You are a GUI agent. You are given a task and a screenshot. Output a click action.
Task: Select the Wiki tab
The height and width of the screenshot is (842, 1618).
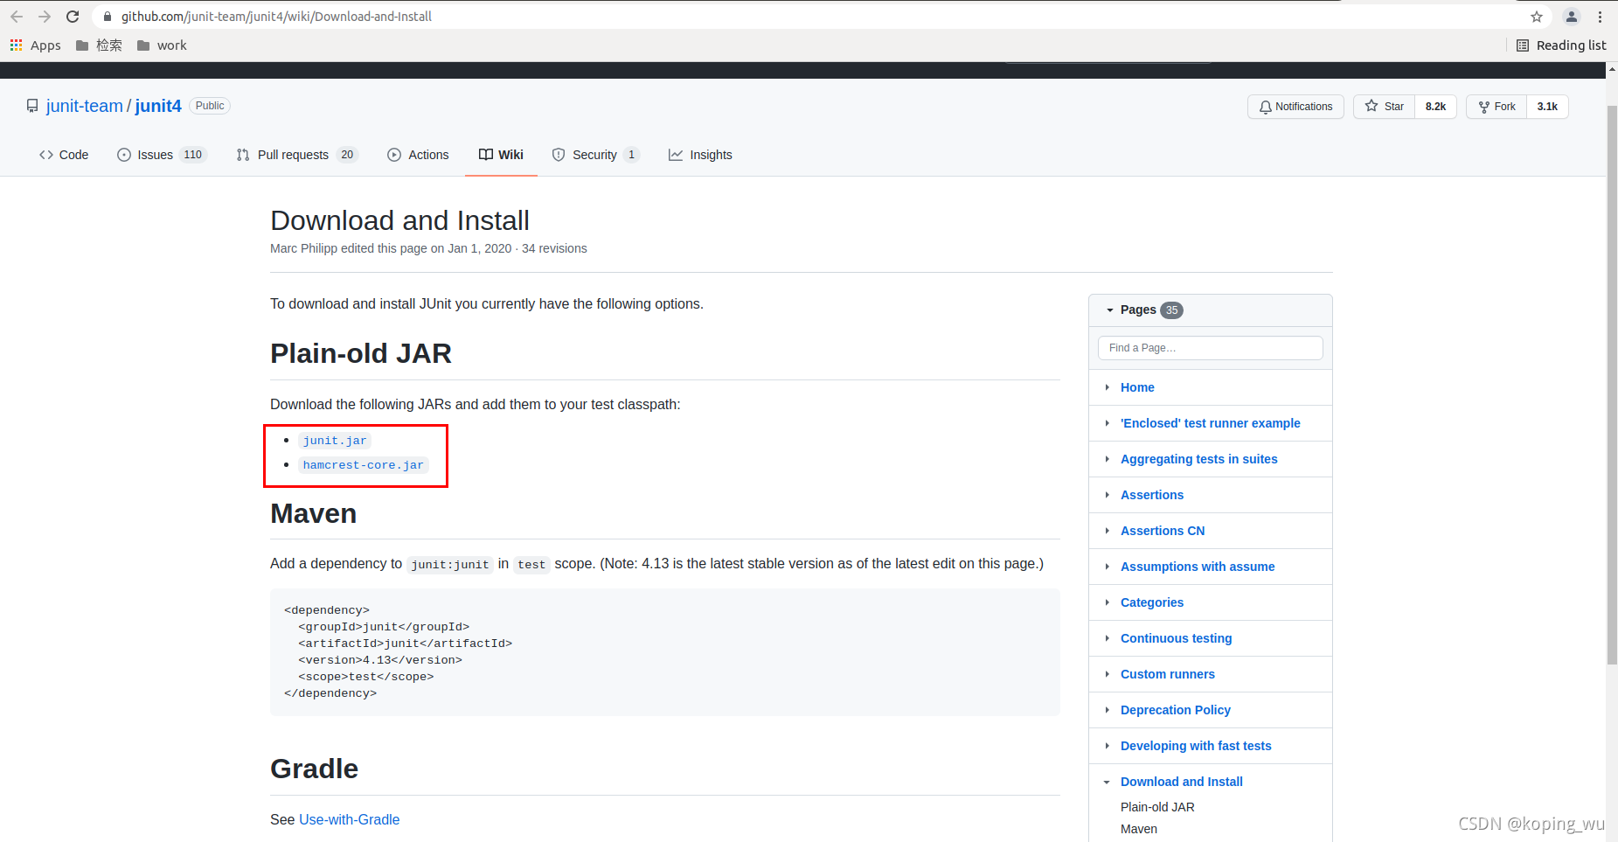click(x=501, y=155)
